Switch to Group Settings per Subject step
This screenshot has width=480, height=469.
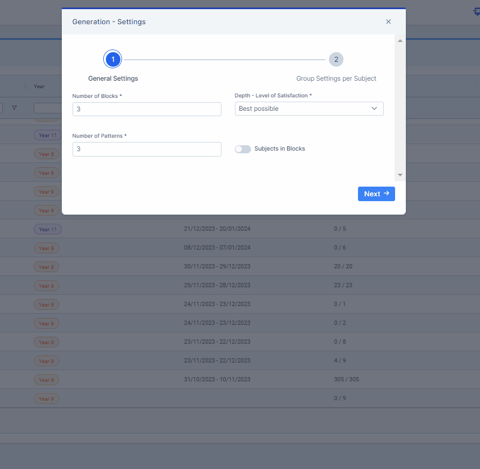tap(336, 78)
